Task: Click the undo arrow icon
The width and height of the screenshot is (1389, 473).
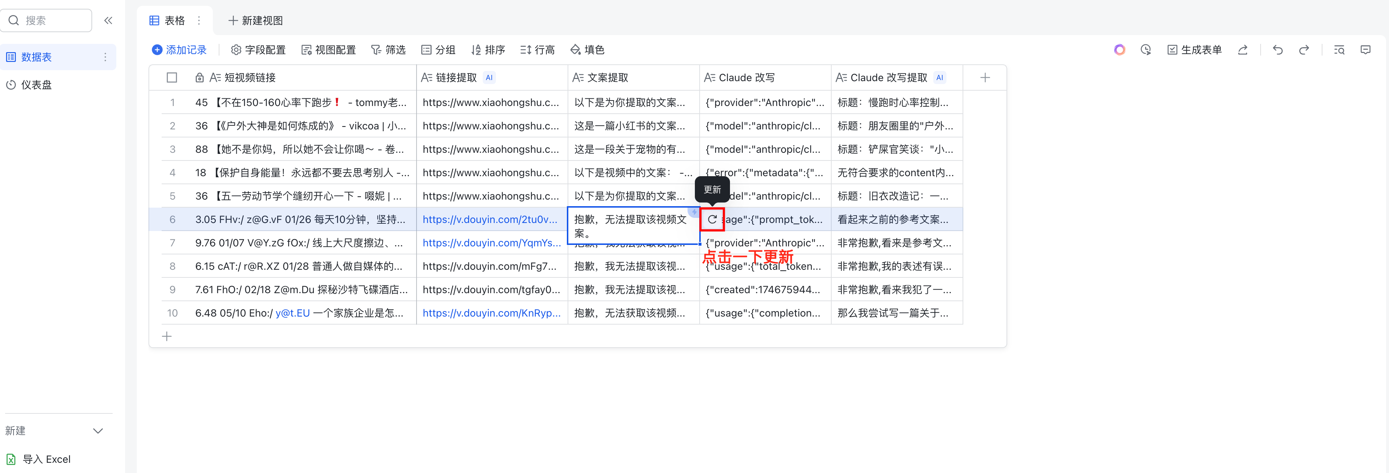Action: click(1277, 50)
